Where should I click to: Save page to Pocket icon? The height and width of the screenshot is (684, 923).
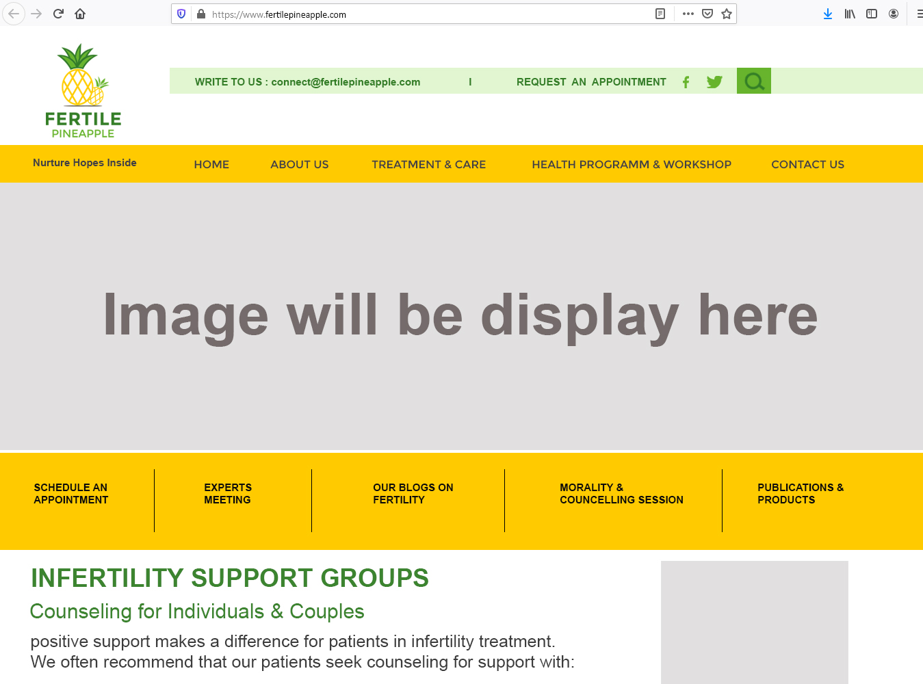[x=707, y=14]
